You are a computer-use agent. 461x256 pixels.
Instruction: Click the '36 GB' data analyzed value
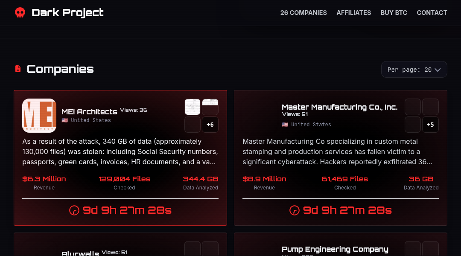click(x=421, y=179)
